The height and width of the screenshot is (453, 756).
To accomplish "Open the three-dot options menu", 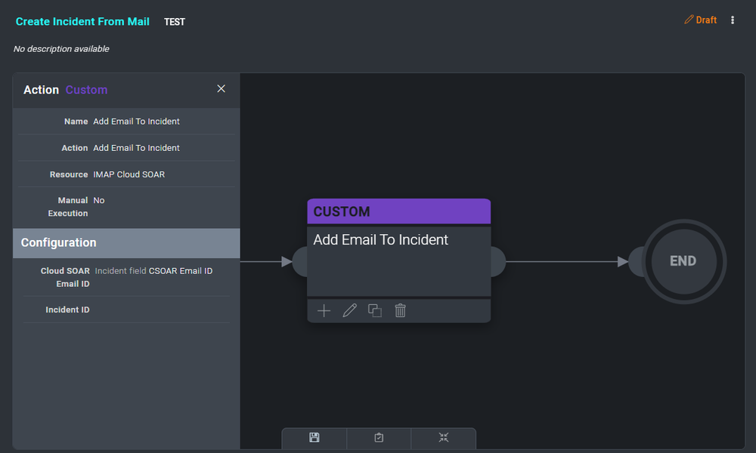I will [733, 20].
